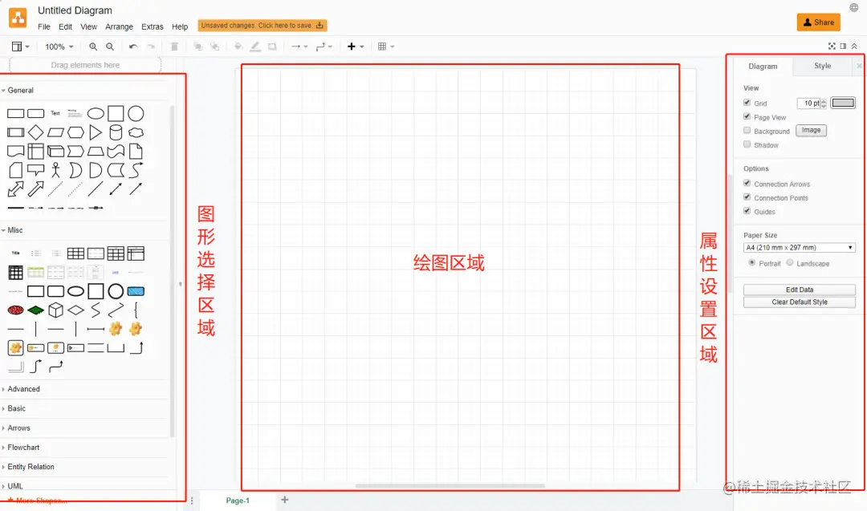Image resolution: width=867 pixels, height=511 pixels.
Task: Select the cylinder shape in the General section
Action: point(116,132)
